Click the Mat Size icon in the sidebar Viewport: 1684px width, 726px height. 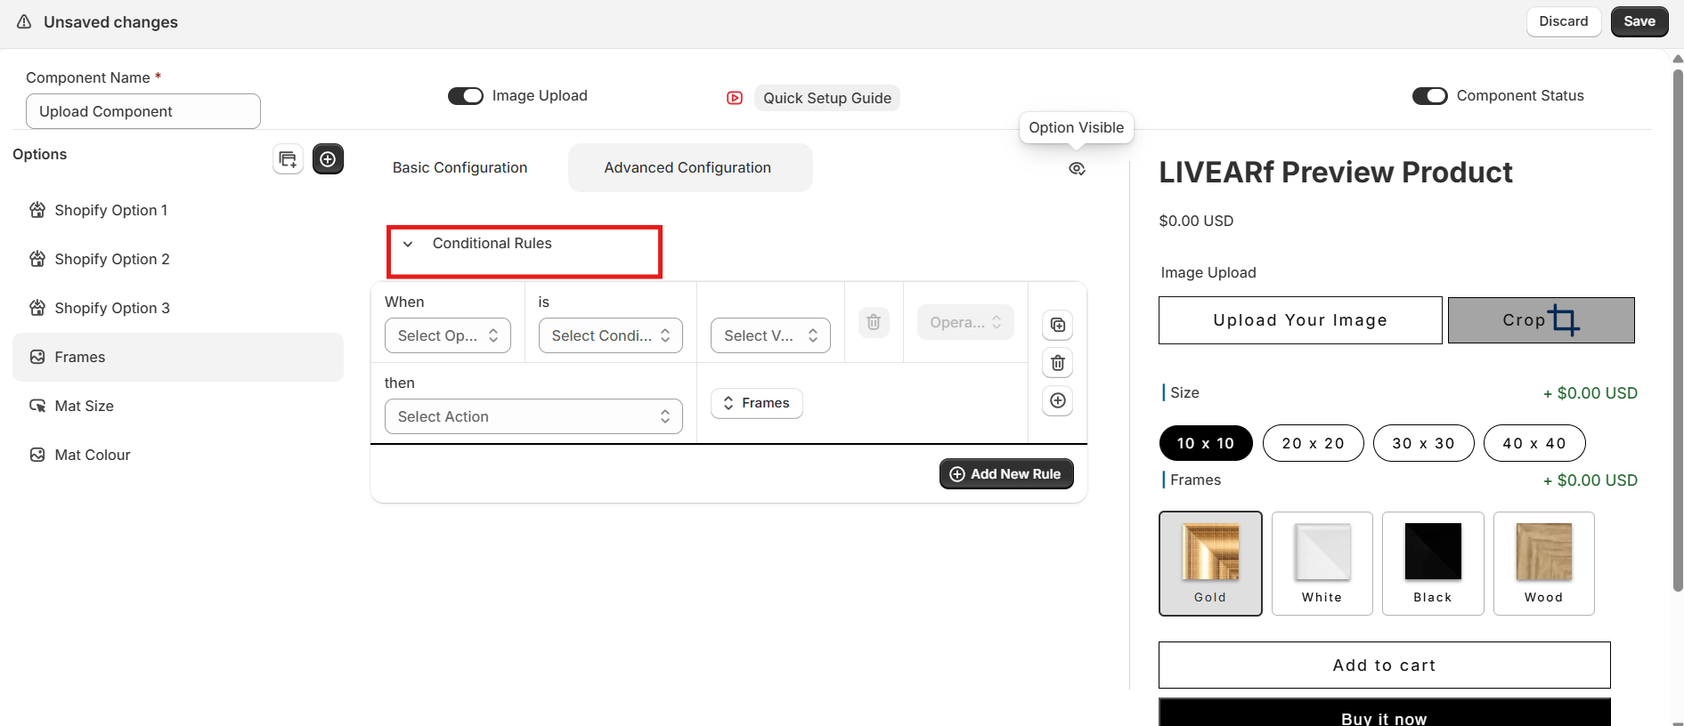click(x=37, y=406)
